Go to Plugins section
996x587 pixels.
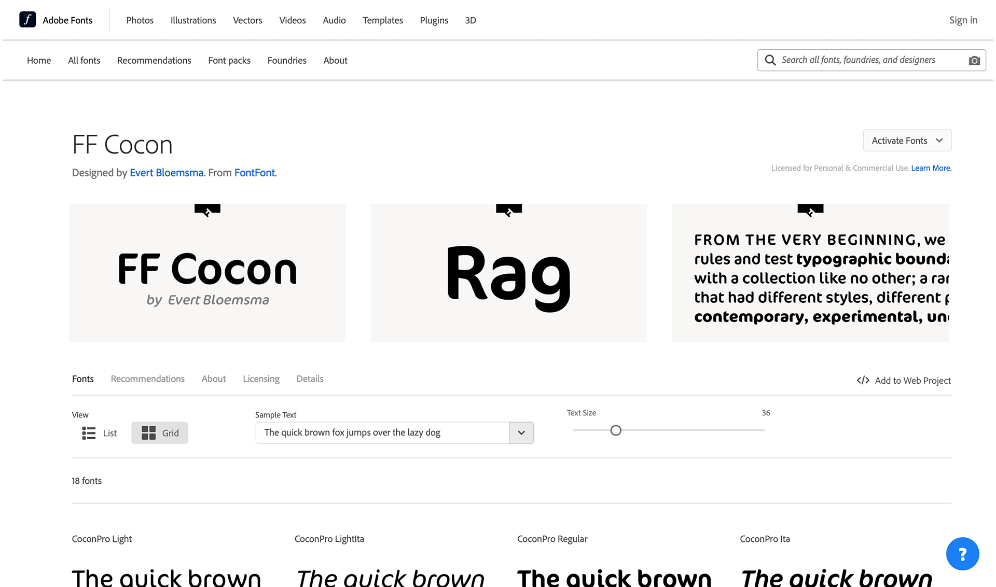(x=434, y=20)
